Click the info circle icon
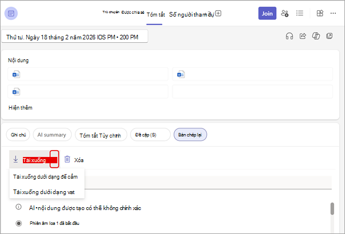The width and height of the screenshot is (345, 234). click(19, 207)
